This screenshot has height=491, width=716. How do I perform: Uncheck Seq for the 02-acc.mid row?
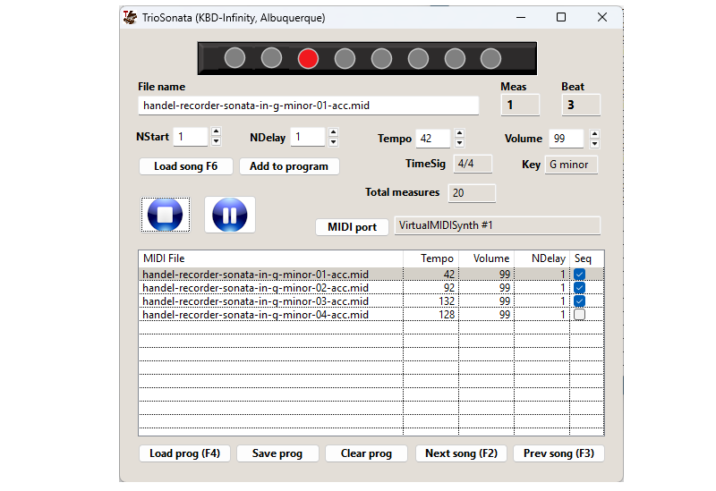[579, 287]
